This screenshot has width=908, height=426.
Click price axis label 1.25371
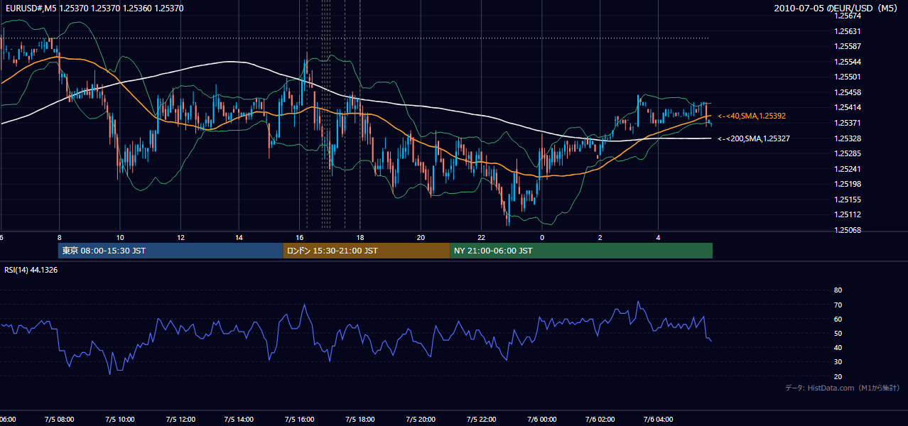[x=848, y=123]
